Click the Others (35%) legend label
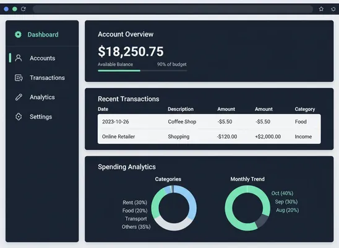Screen dimensions: 339x248 coord(136,227)
